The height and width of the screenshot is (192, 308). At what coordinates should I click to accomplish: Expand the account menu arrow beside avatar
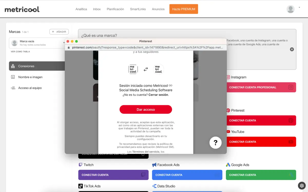point(299,8)
